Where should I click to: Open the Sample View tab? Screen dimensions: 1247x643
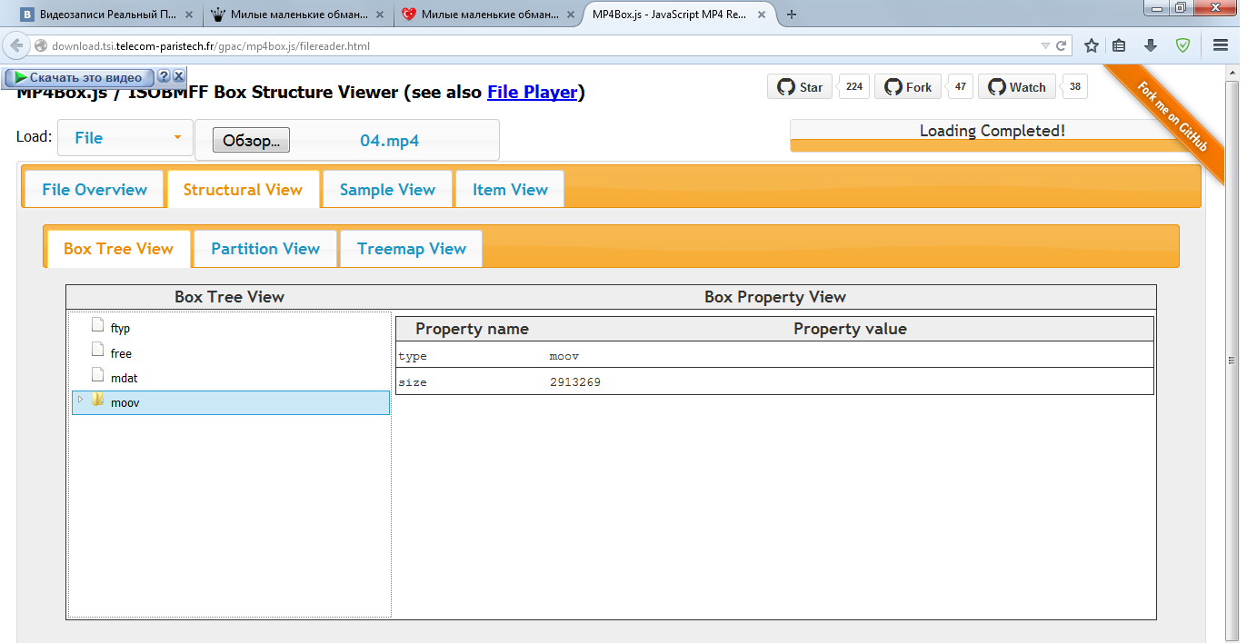tap(387, 189)
